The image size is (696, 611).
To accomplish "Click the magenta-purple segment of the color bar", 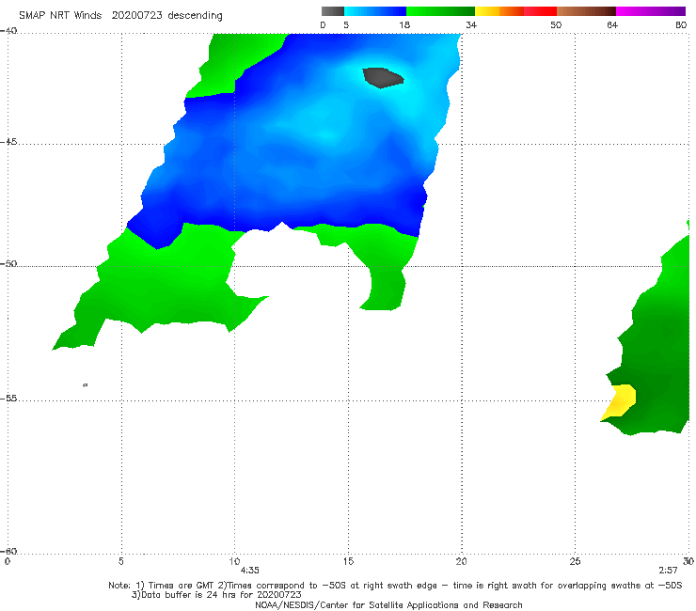I will (651, 11).
